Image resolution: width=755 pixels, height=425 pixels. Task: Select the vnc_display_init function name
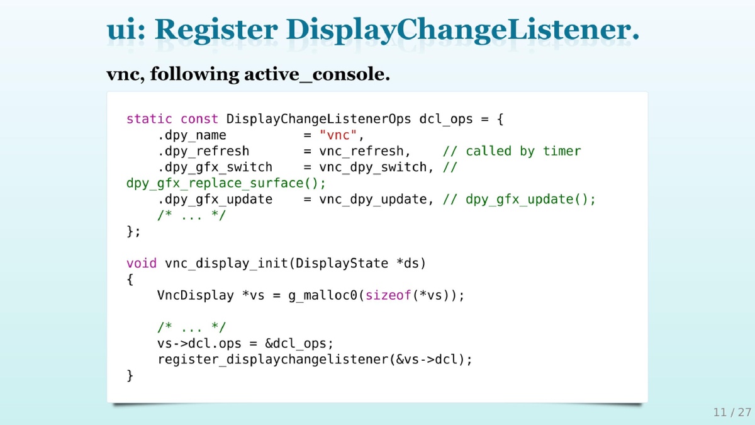tap(226, 263)
